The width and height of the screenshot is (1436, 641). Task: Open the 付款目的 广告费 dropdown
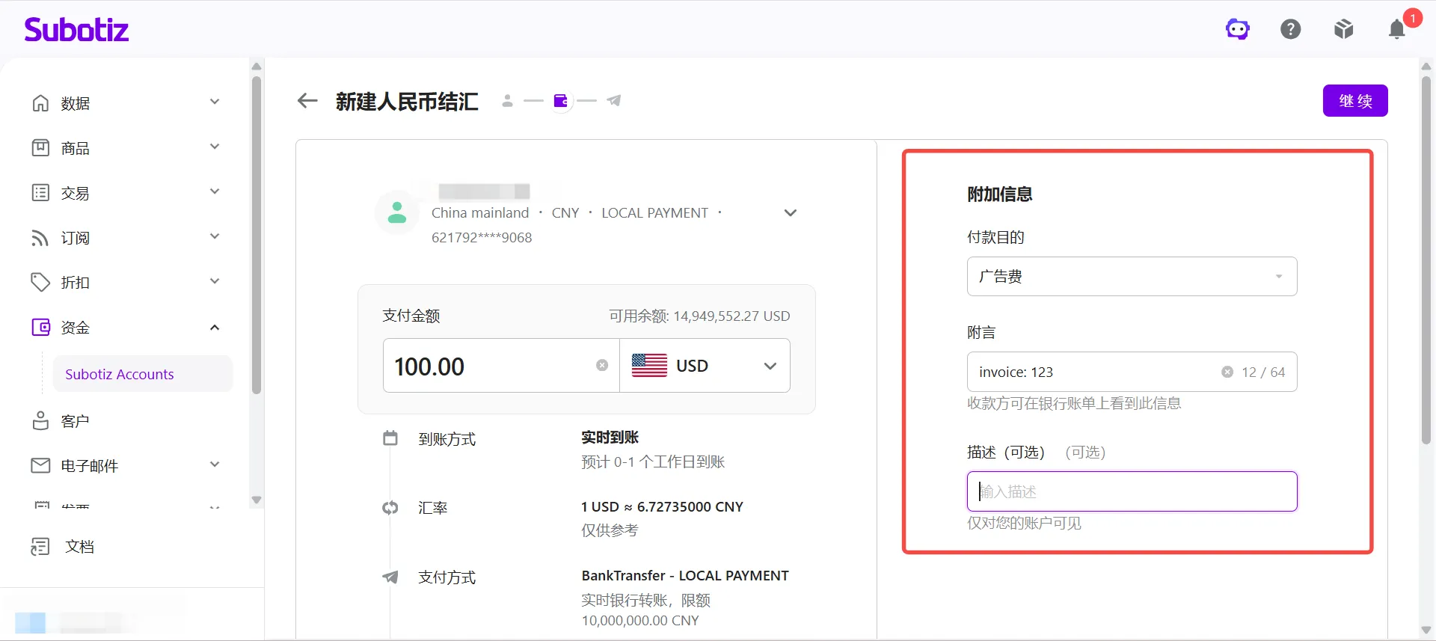coord(1132,276)
